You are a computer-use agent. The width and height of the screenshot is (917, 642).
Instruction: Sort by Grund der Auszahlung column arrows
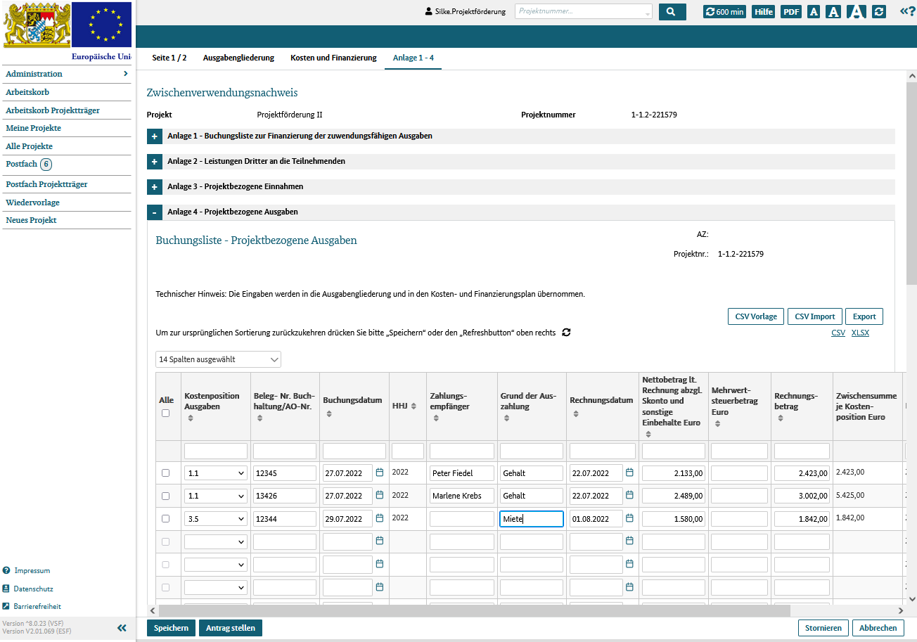click(x=506, y=418)
